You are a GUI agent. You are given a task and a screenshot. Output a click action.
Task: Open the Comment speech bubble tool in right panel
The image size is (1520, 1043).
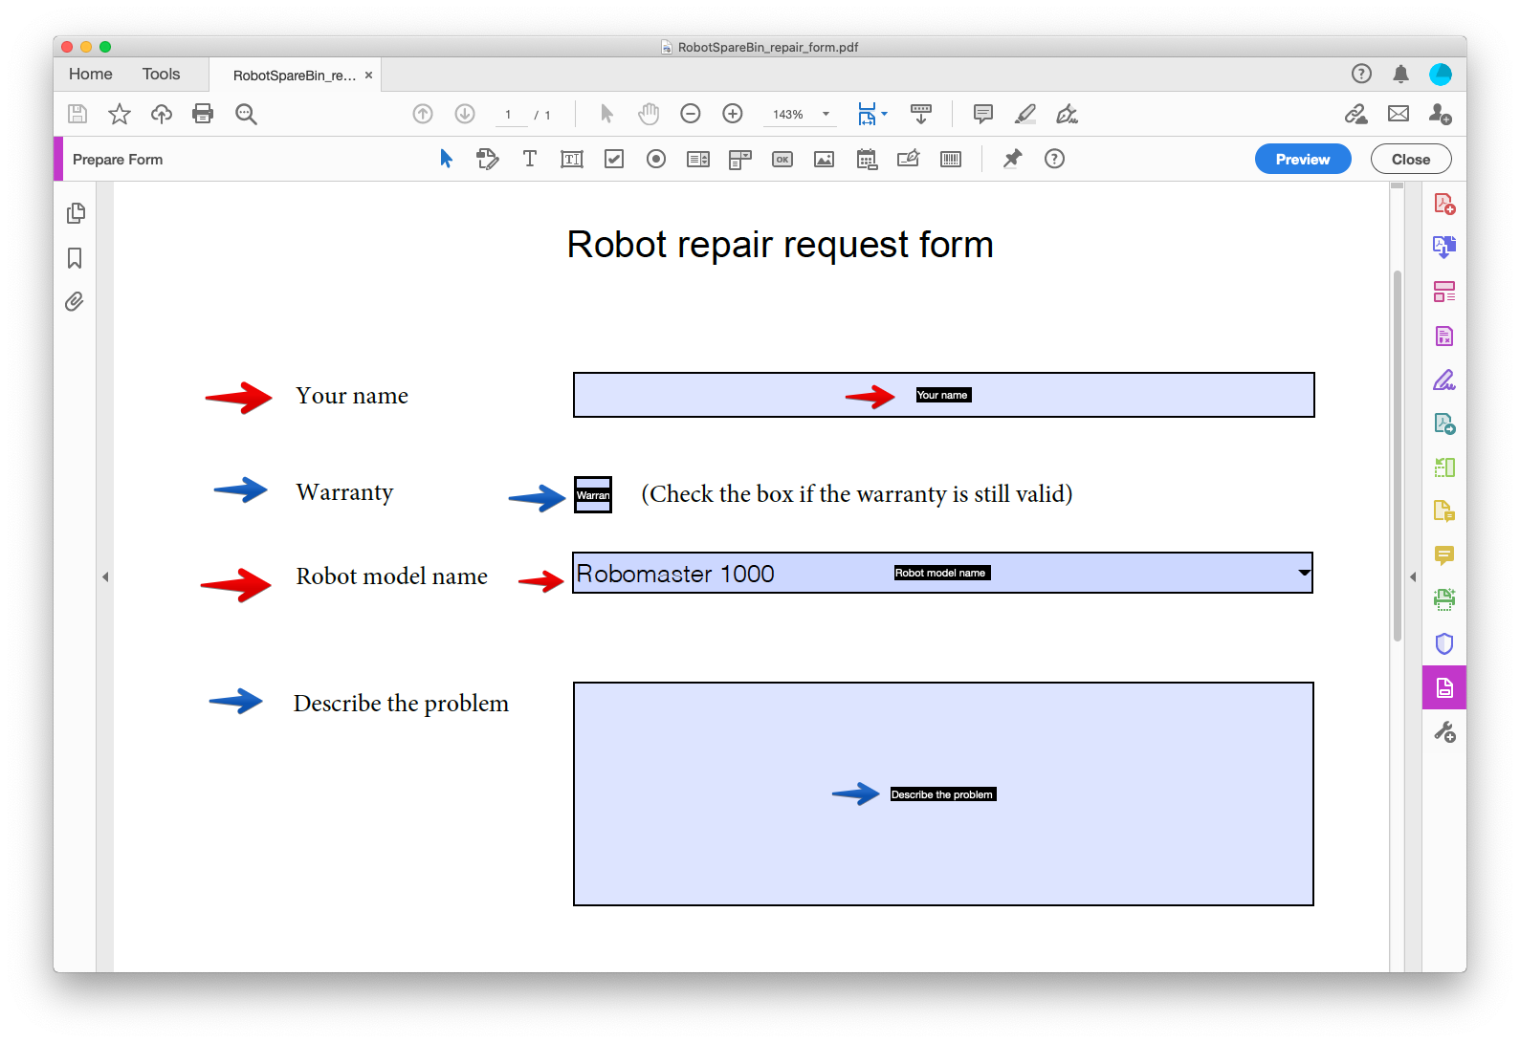click(1444, 555)
